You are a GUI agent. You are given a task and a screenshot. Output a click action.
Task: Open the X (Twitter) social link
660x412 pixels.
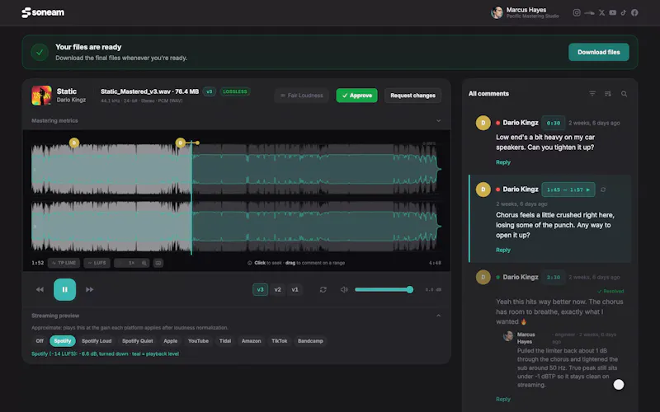point(601,12)
